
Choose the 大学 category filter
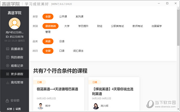click(x=67, y=26)
